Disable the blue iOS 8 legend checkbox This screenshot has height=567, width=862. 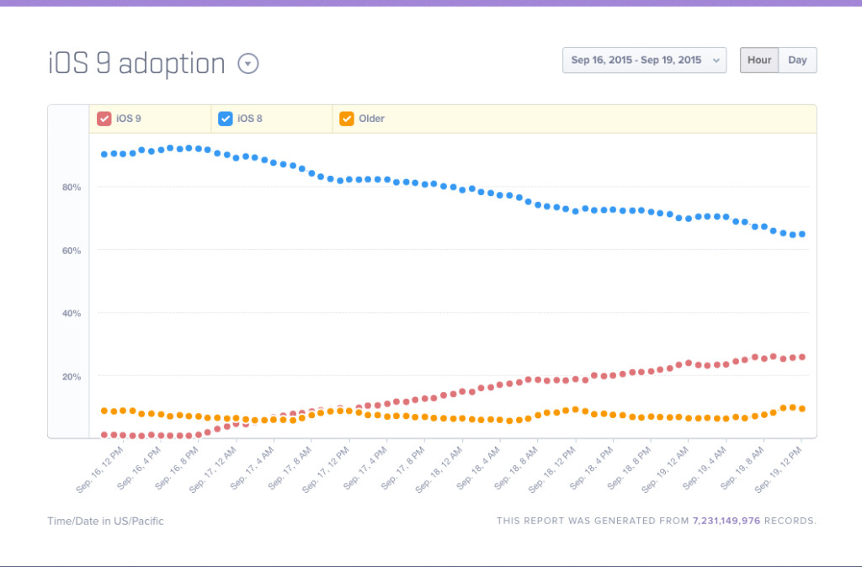point(225,119)
